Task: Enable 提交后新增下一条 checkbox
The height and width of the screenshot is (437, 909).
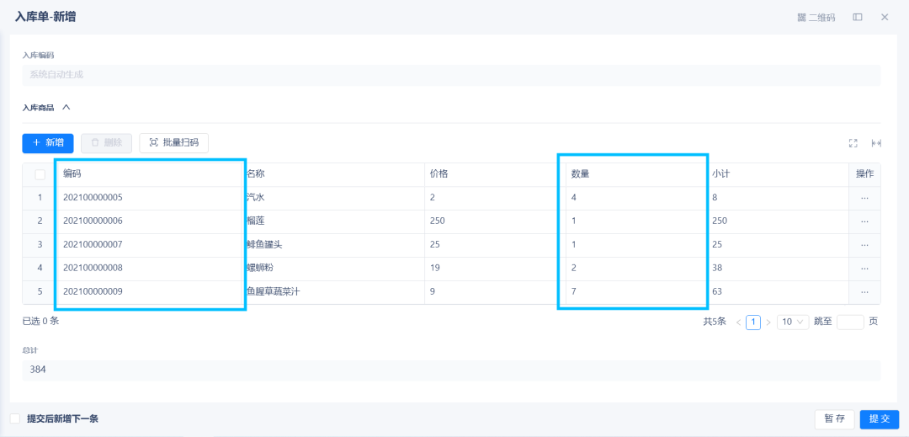Action: [x=15, y=418]
